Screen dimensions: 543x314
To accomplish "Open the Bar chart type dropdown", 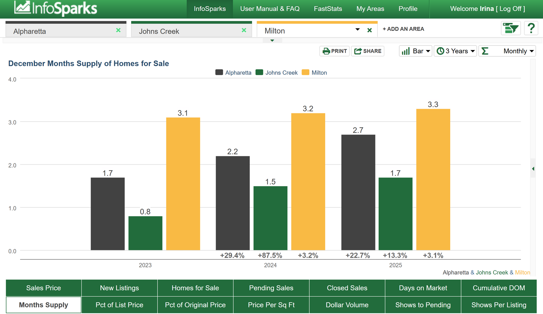I will click(416, 51).
